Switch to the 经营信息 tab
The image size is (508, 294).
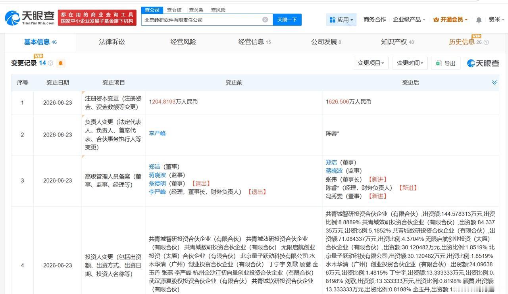click(x=254, y=42)
